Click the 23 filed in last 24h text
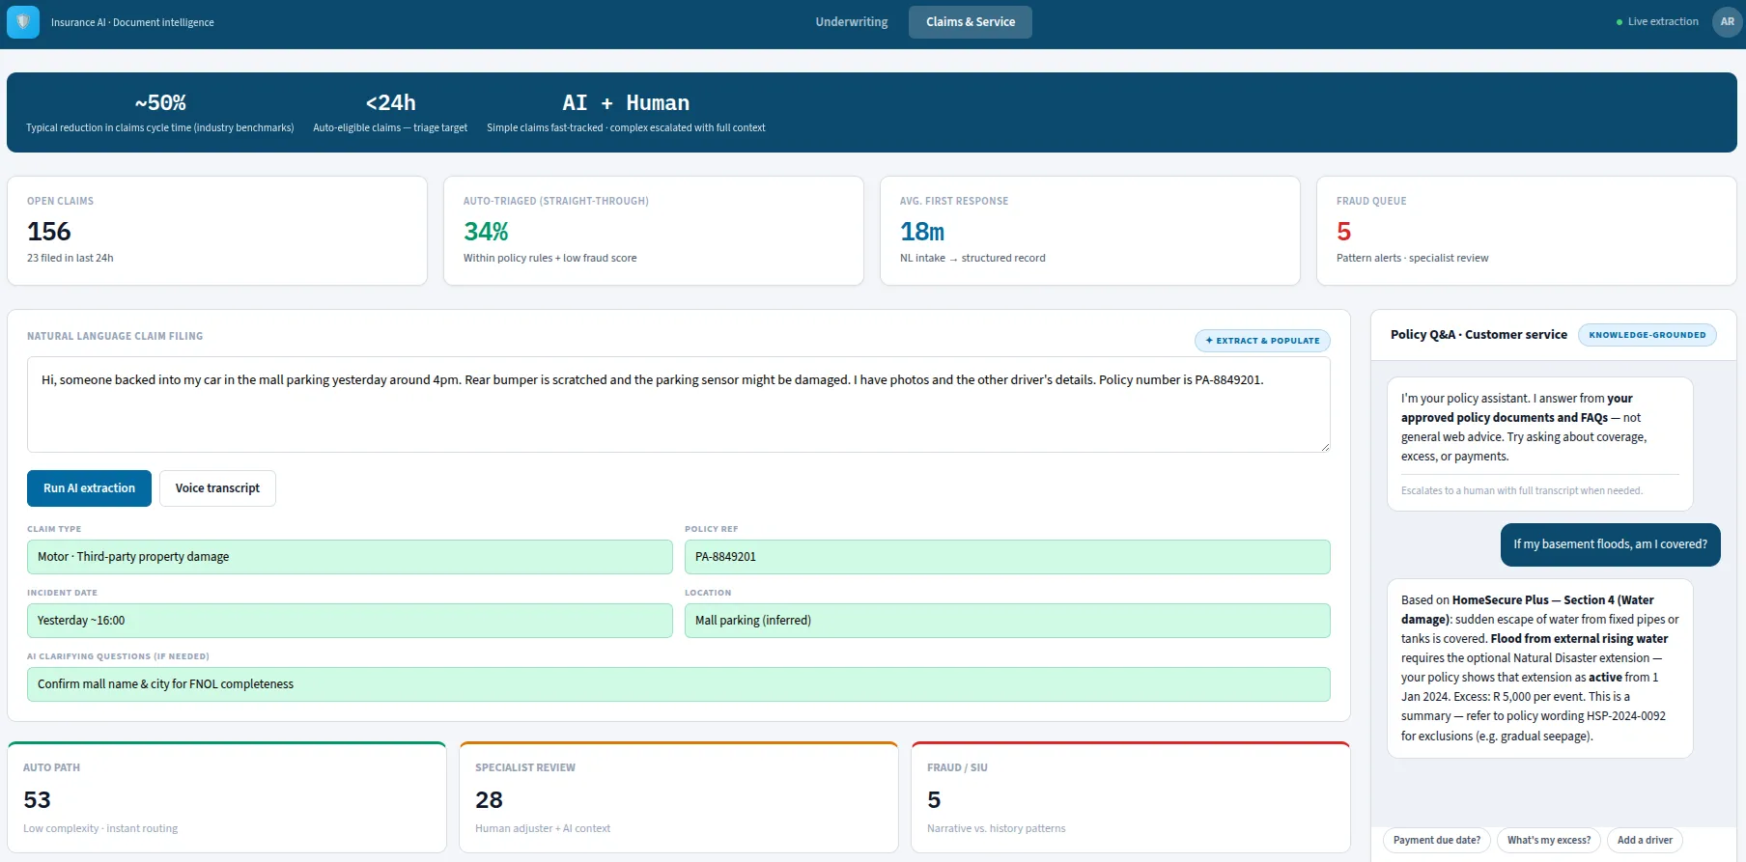Image resolution: width=1746 pixels, height=862 pixels. pyautogui.click(x=70, y=258)
